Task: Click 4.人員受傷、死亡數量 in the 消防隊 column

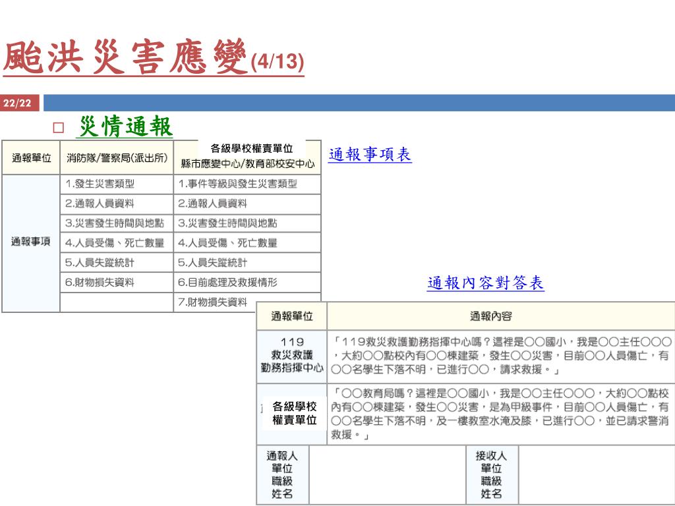Action: tap(117, 242)
